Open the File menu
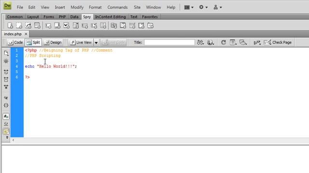Viewport: 309px width, 173px height. point(20,7)
